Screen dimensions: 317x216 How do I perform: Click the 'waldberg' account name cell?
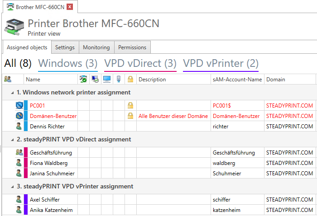point(237,163)
